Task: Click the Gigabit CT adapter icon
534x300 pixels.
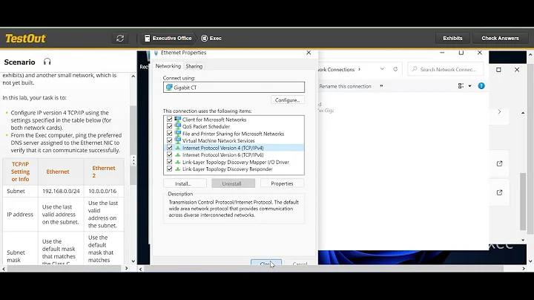Action: pos(169,88)
